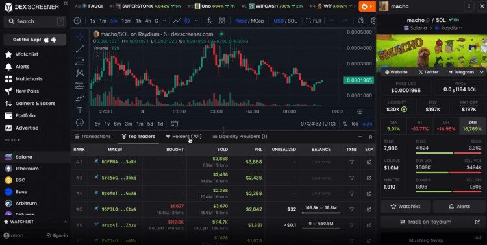Image resolution: width=487 pixels, height=245 pixels.
Task: Open the forecasting and measurement tools
Action: (80, 86)
